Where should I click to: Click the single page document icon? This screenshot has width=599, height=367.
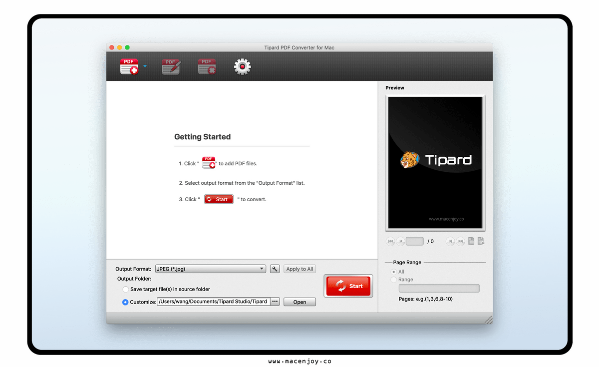coord(471,241)
